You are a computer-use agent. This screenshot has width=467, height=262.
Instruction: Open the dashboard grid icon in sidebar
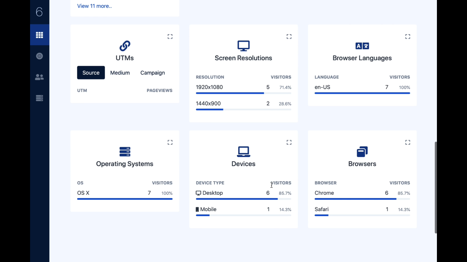click(x=39, y=35)
